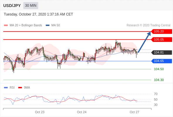
Task: Click the 105.05 red resistance price label
Action: tap(162, 39)
